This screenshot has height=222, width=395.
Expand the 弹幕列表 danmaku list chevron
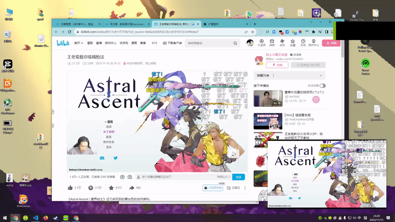pos(321,76)
